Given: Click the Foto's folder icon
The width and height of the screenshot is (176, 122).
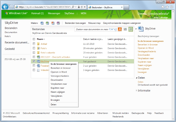Looking at the screenshot, I should (x=38, y=48).
